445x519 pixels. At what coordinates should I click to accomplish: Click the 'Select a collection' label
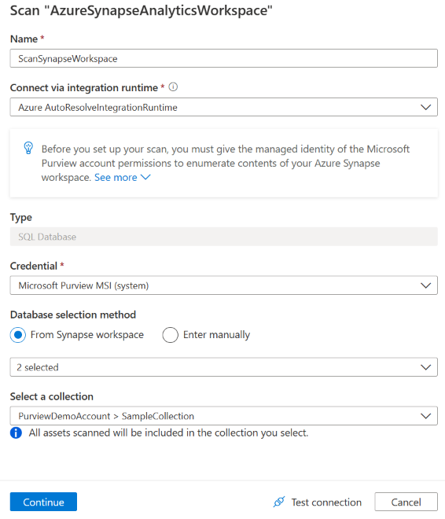(x=52, y=396)
